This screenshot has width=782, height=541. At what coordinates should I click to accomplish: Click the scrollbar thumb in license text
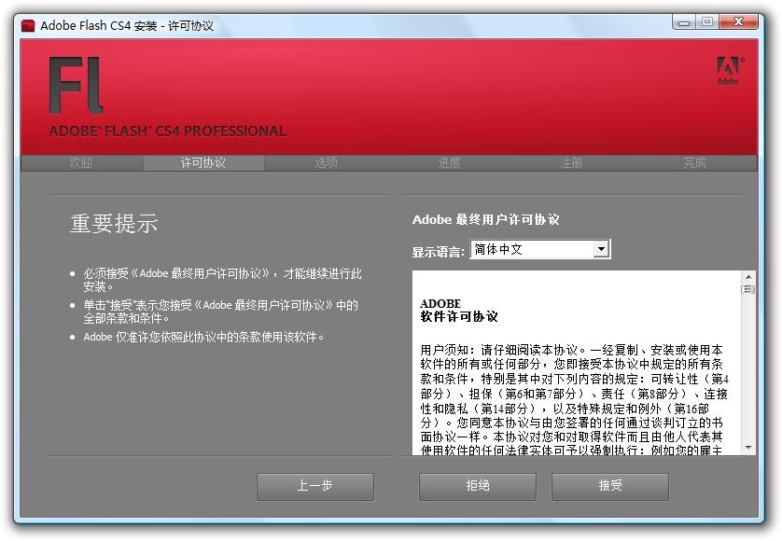coord(747,289)
